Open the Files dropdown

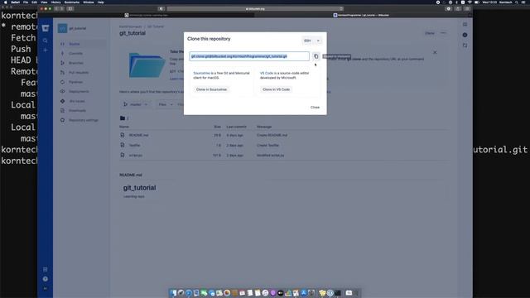pyautogui.click(x=166, y=104)
